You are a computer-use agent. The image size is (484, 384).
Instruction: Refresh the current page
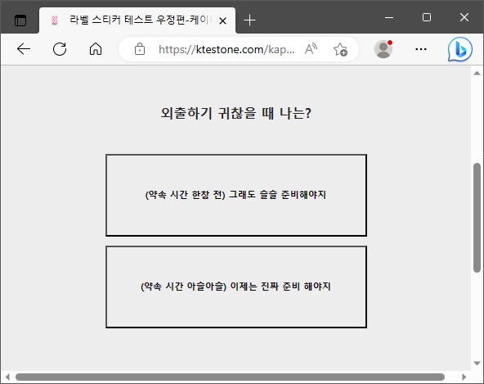coord(60,49)
